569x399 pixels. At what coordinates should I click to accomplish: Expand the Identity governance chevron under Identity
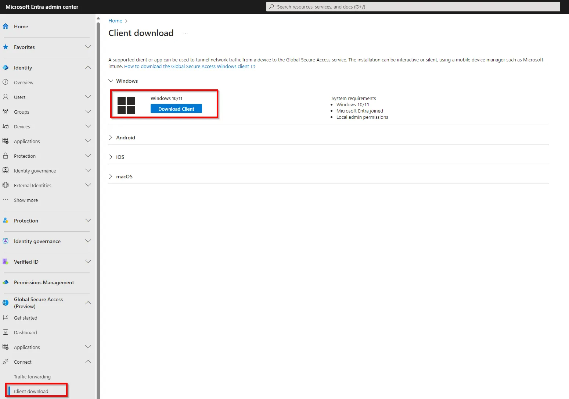coord(88,171)
